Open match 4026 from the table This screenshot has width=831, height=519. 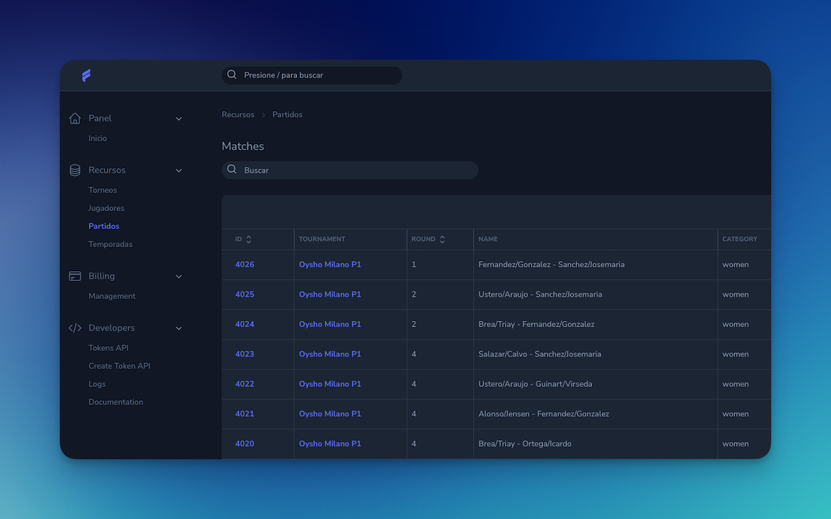point(245,264)
